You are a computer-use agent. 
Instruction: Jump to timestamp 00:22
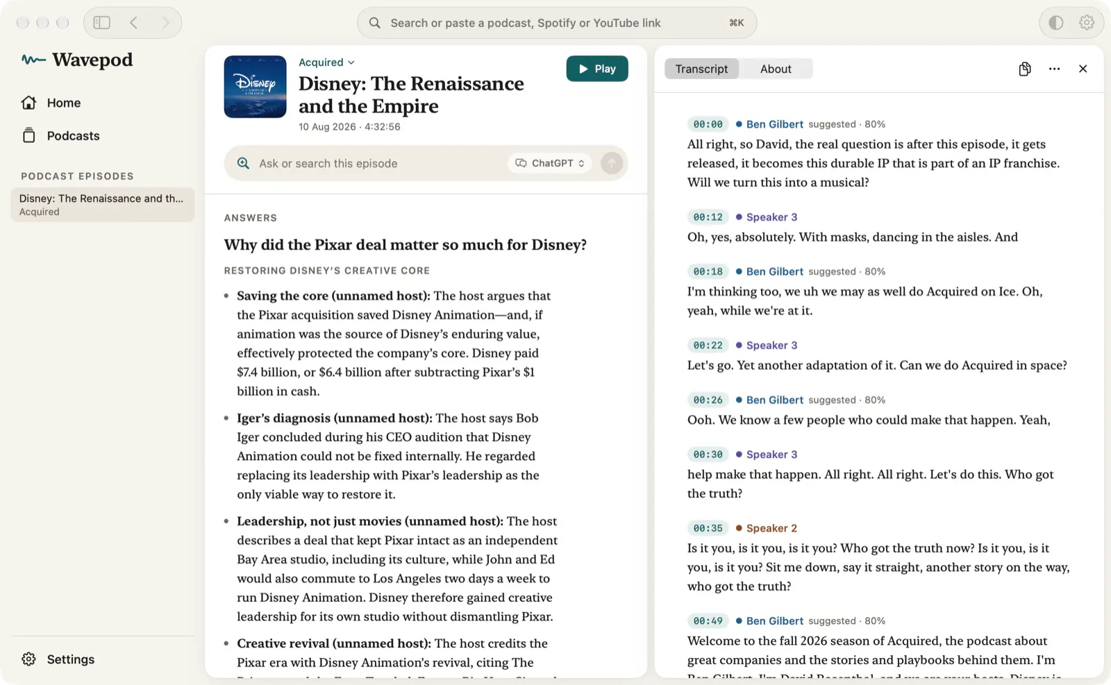tap(708, 346)
